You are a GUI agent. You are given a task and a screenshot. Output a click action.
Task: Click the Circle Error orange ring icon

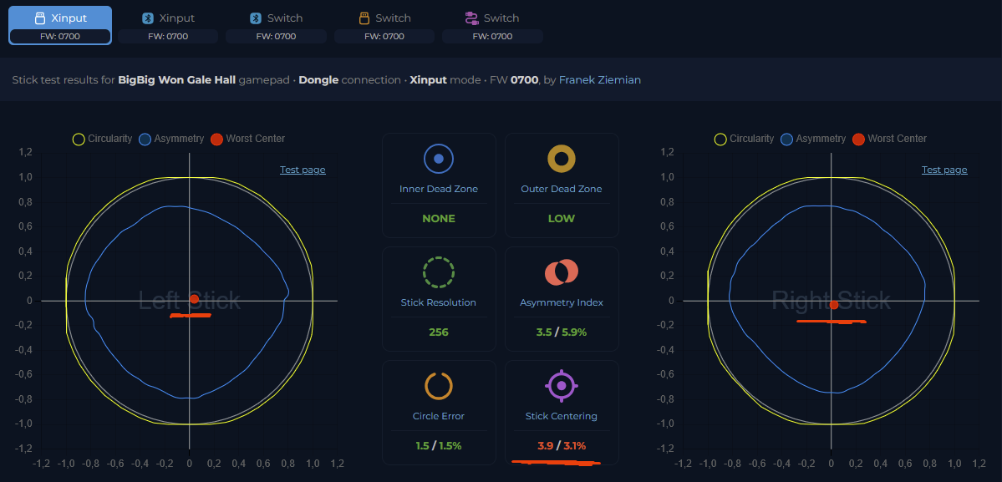(x=439, y=386)
